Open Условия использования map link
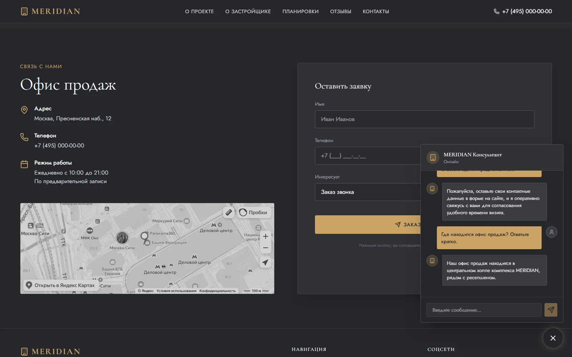Image resolution: width=572 pixels, height=357 pixels. click(177, 291)
